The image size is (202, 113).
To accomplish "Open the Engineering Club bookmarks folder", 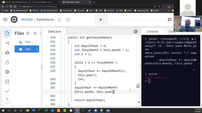I will (141, 11).
